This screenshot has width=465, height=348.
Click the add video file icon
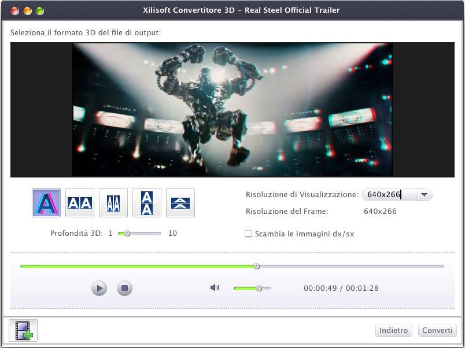coord(23,330)
